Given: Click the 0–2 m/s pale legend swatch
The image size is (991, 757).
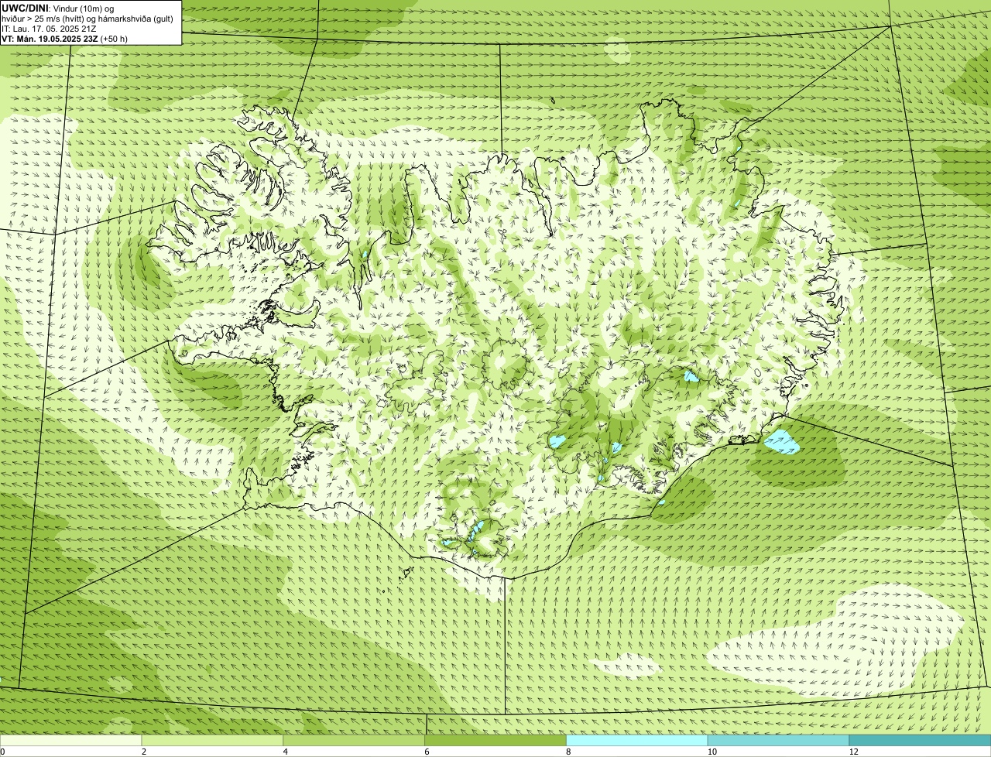Looking at the screenshot, I should [71, 740].
